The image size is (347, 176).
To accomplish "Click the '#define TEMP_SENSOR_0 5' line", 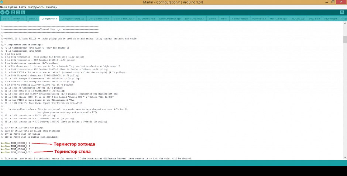I will tap(16, 143).
